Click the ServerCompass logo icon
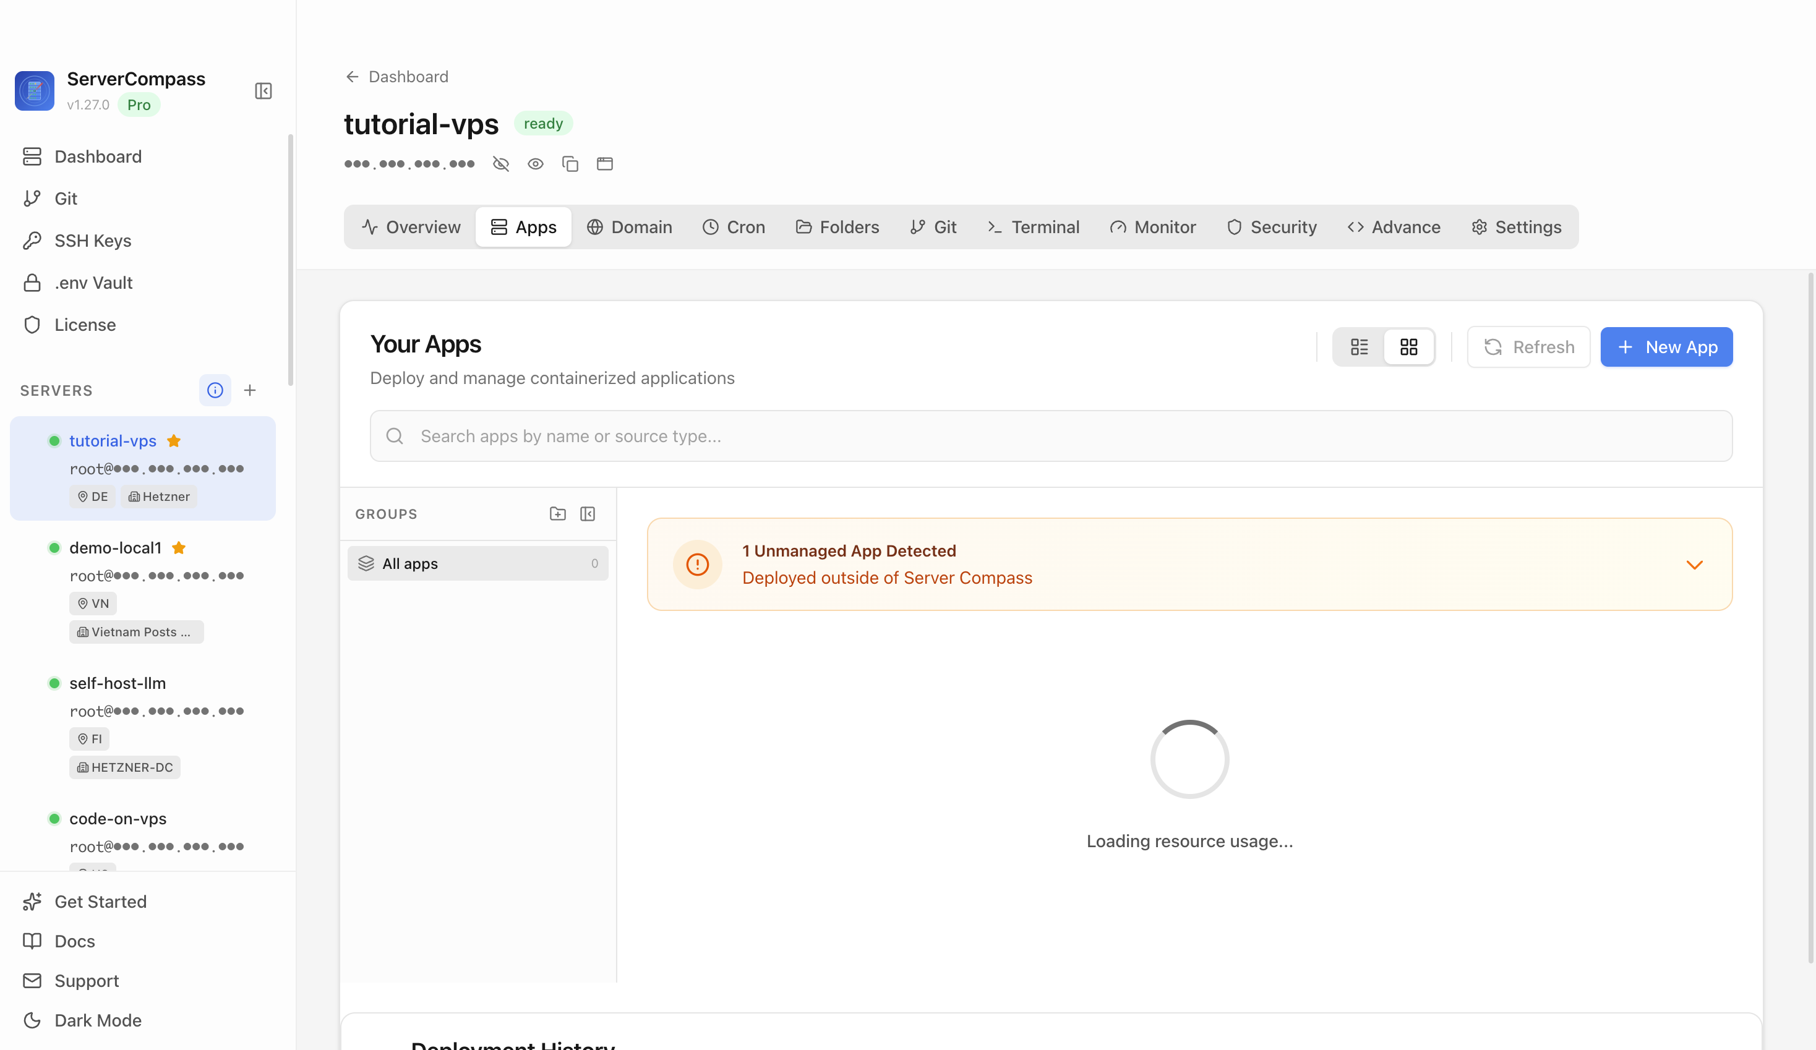1816x1050 pixels. 35,91
